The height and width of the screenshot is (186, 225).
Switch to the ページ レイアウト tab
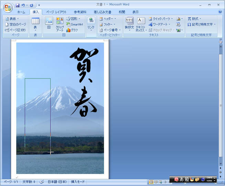coord(56,12)
